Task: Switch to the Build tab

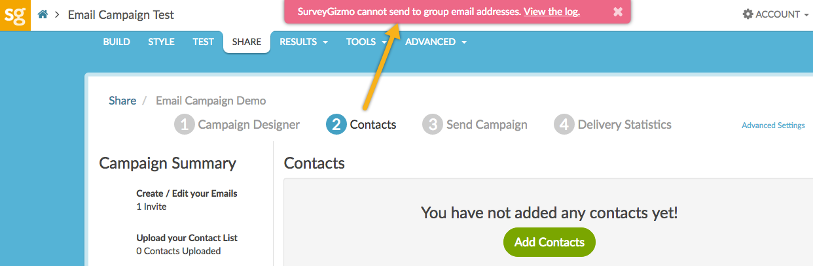Action: click(x=117, y=42)
